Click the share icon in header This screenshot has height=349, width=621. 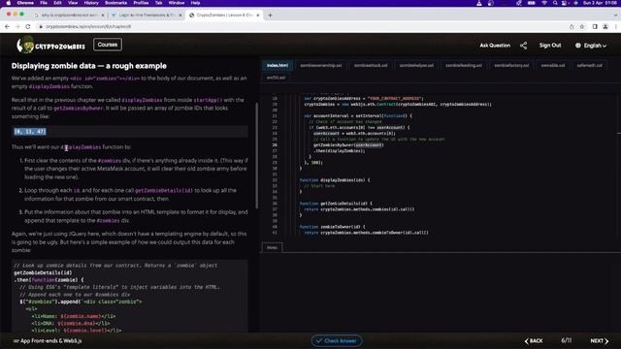pos(523,46)
